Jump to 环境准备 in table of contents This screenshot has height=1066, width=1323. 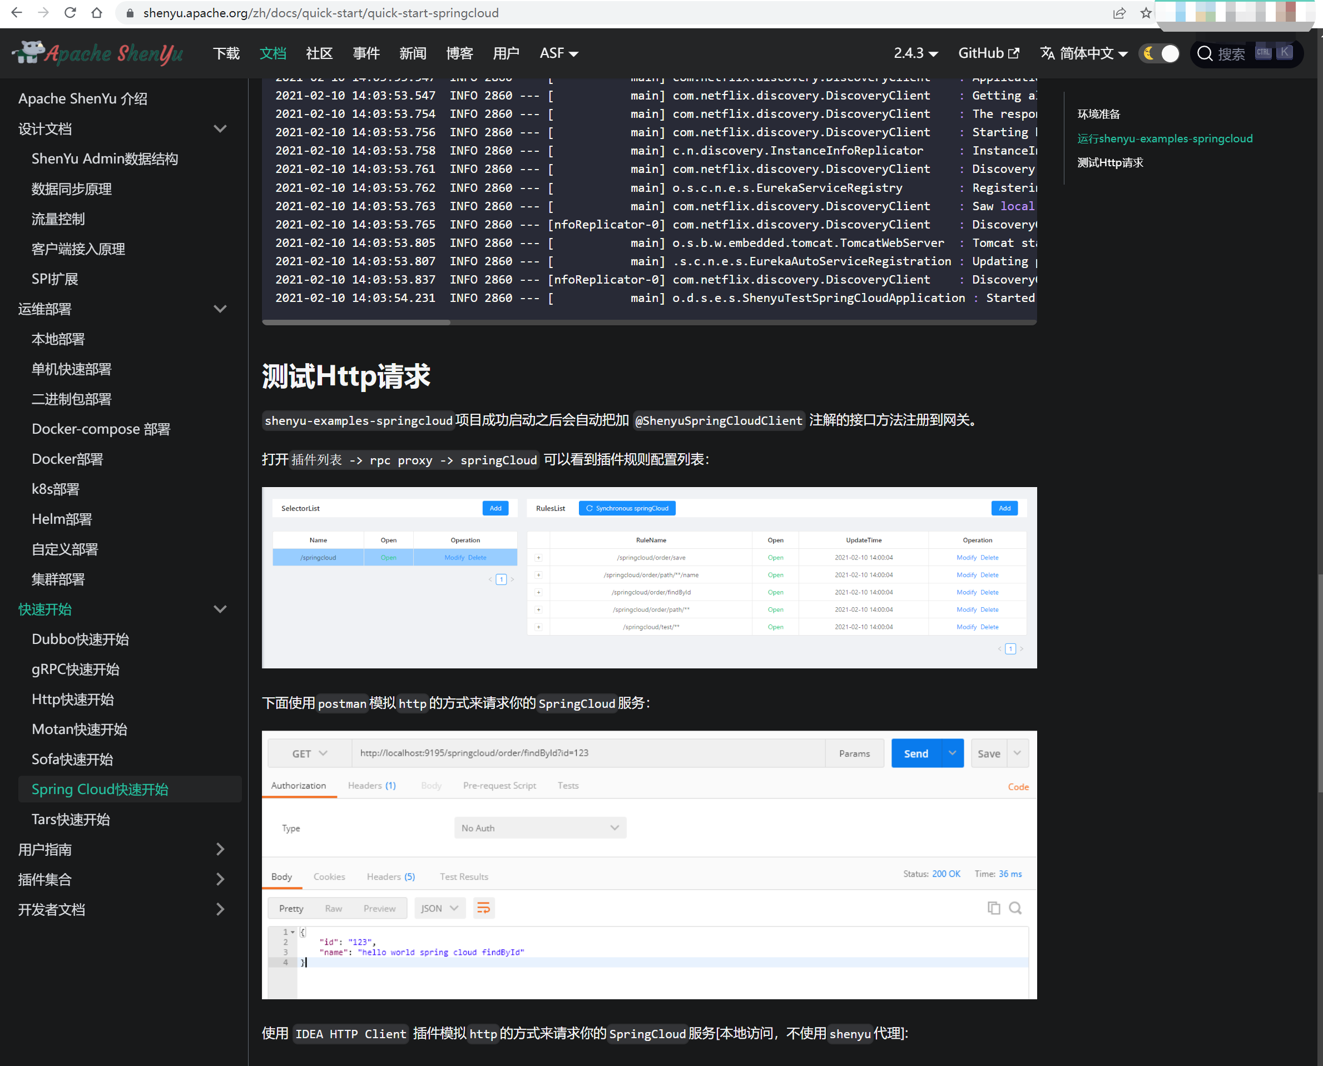pyautogui.click(x=1098, y=114)
